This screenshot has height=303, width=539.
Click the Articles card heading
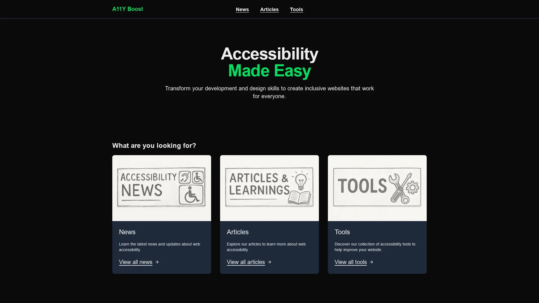click(238, 232)
